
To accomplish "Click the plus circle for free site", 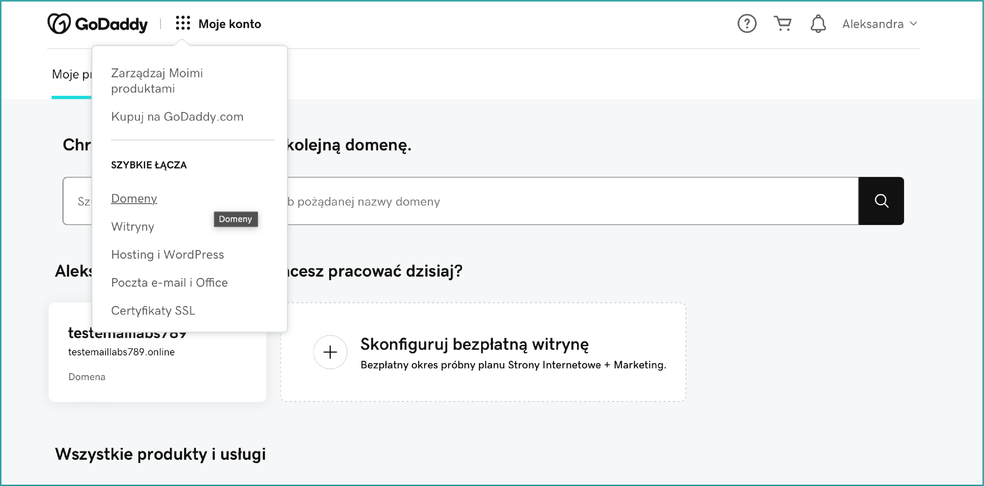I will point(330,352).
